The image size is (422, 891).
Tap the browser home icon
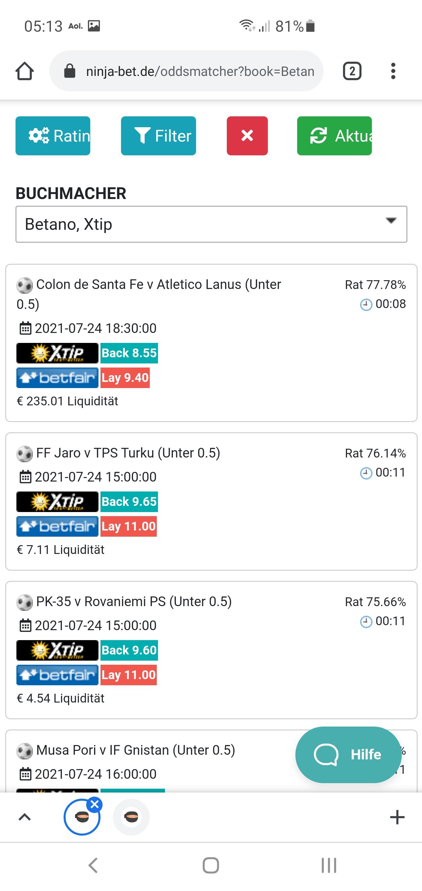pyautogui.click(x=25, y=71)
